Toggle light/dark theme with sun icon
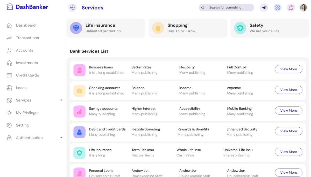The width and height of the screenshot is (311, 177). (x=264, y=8)
